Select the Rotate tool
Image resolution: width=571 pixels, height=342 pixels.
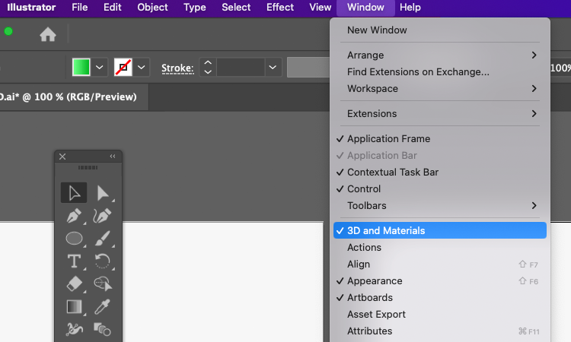[102, 261]
